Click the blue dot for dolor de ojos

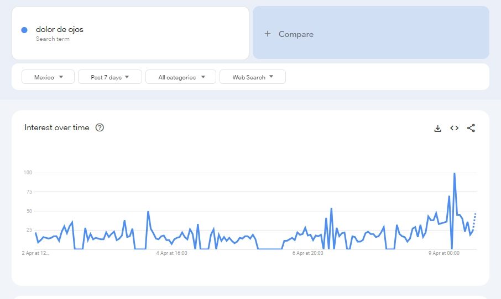(x=24, y=30)
